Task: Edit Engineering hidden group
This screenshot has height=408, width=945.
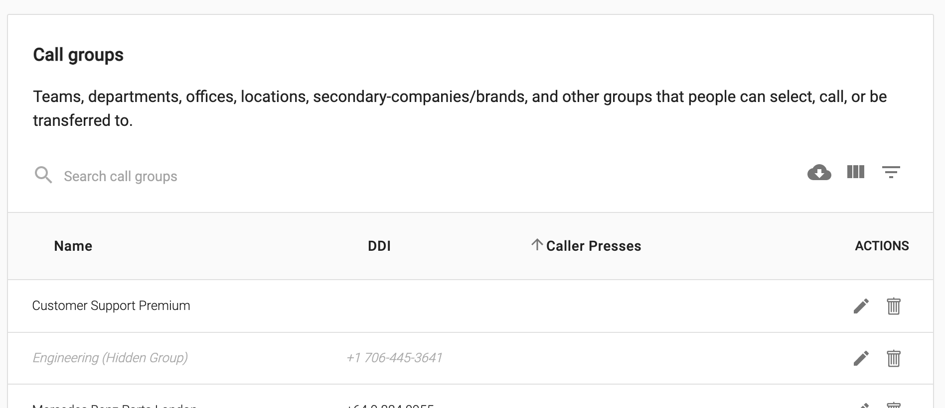Action: [x=861, y=358]
